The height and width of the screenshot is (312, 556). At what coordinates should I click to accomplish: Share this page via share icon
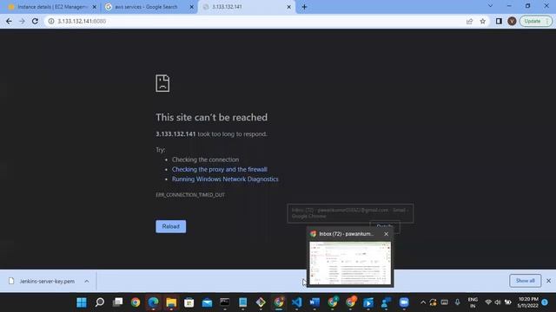click(x=469, y=21)
